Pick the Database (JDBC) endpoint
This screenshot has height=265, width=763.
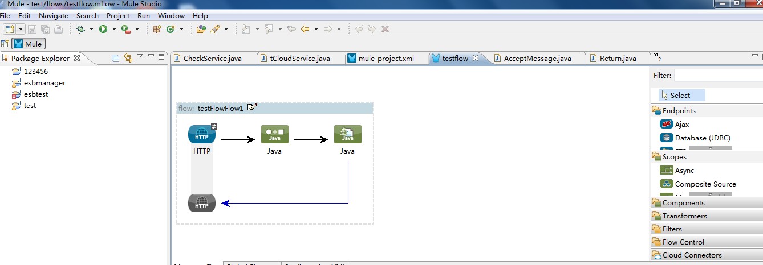(695, 138)
